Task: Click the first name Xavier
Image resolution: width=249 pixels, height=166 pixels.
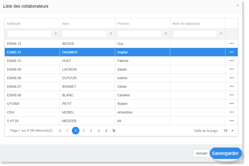Action: pos(122,69)
